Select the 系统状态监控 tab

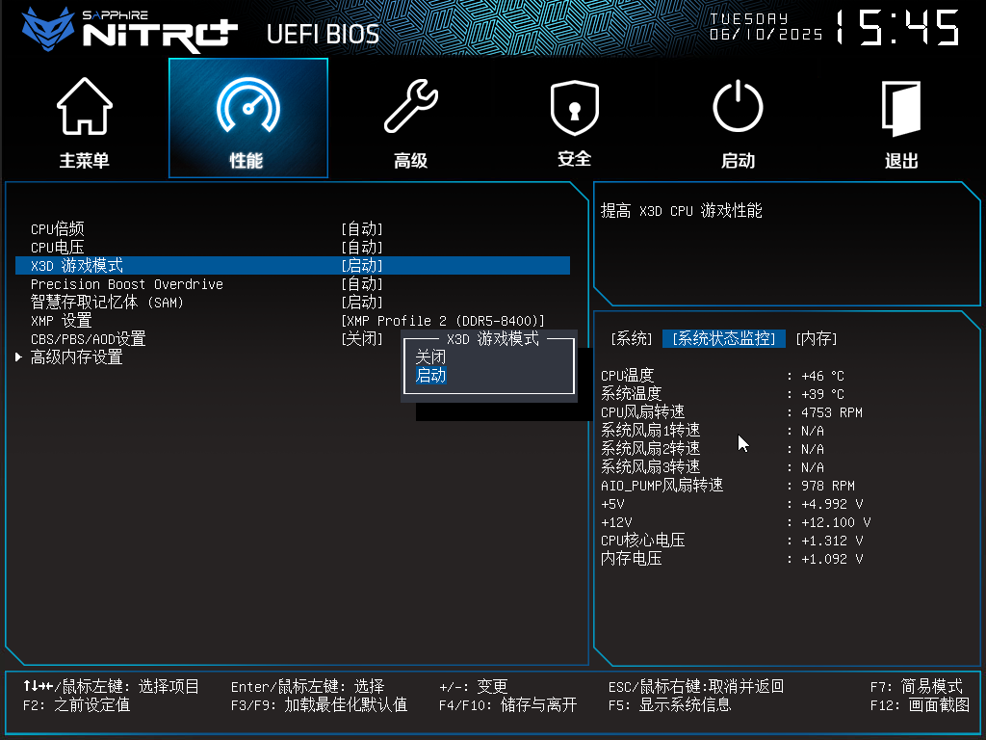724,339
